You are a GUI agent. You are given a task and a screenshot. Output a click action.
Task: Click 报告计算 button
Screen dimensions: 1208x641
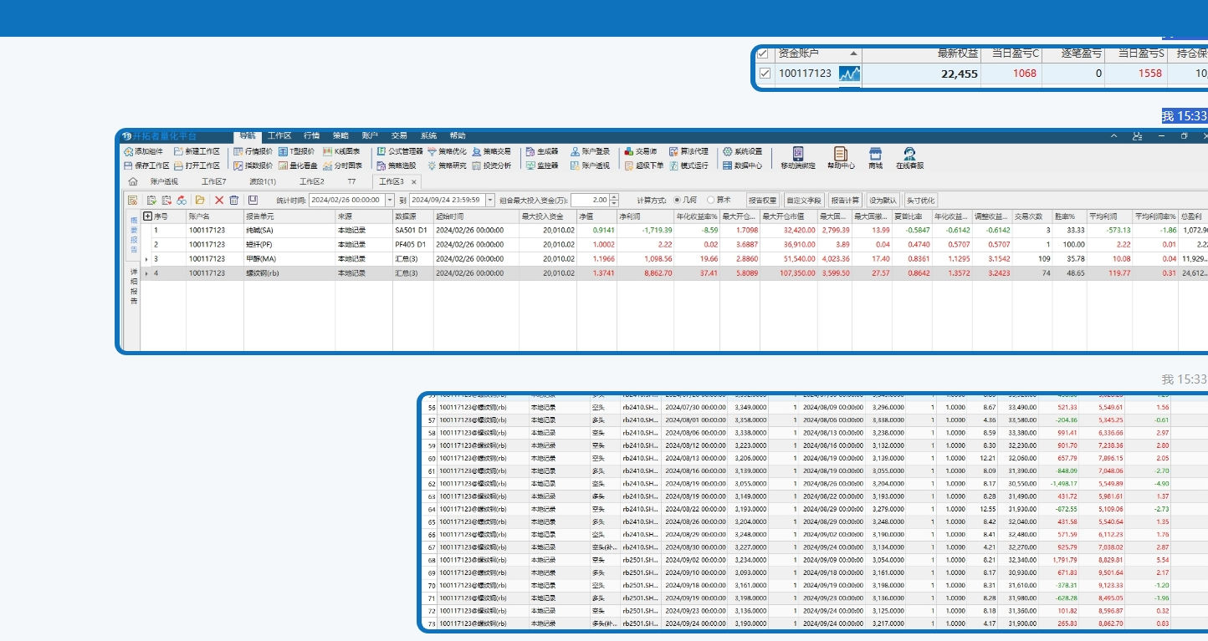click(845, 200)
